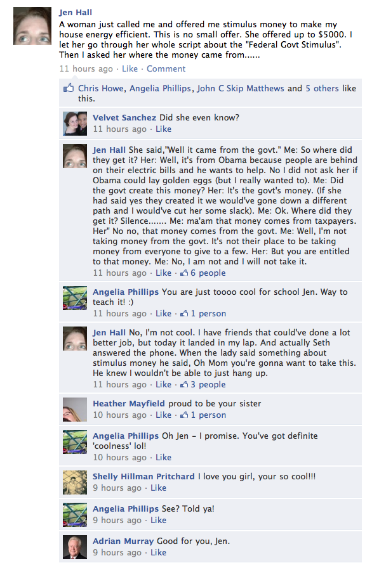Comment on Jen Hall's post

click(166, 68)
